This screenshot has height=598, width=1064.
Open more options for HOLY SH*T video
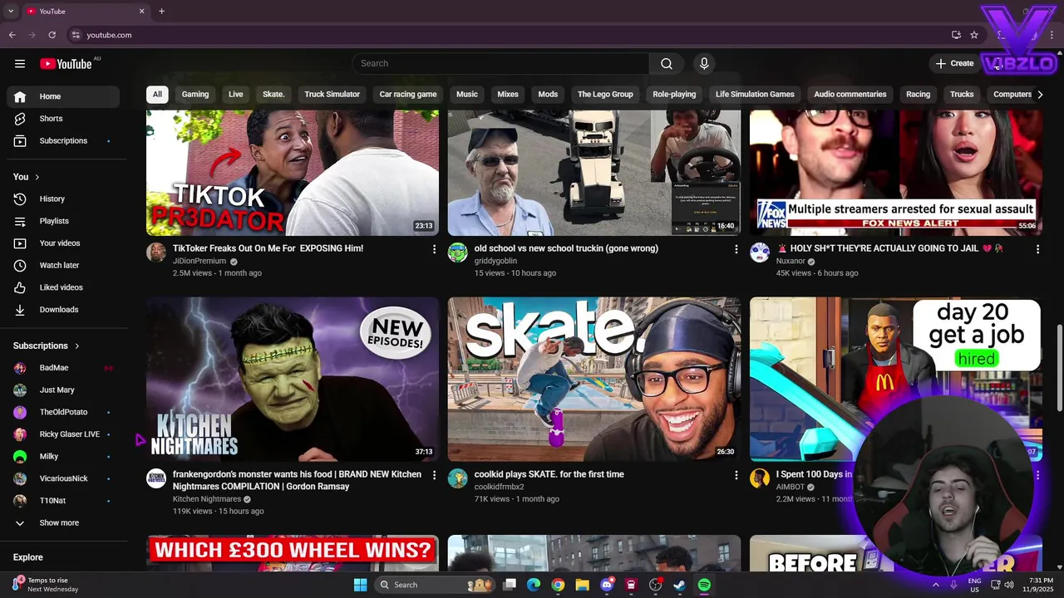[1037, 249]
